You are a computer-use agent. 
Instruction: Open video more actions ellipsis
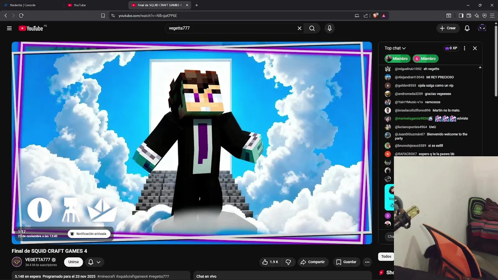tap(367, 262)
